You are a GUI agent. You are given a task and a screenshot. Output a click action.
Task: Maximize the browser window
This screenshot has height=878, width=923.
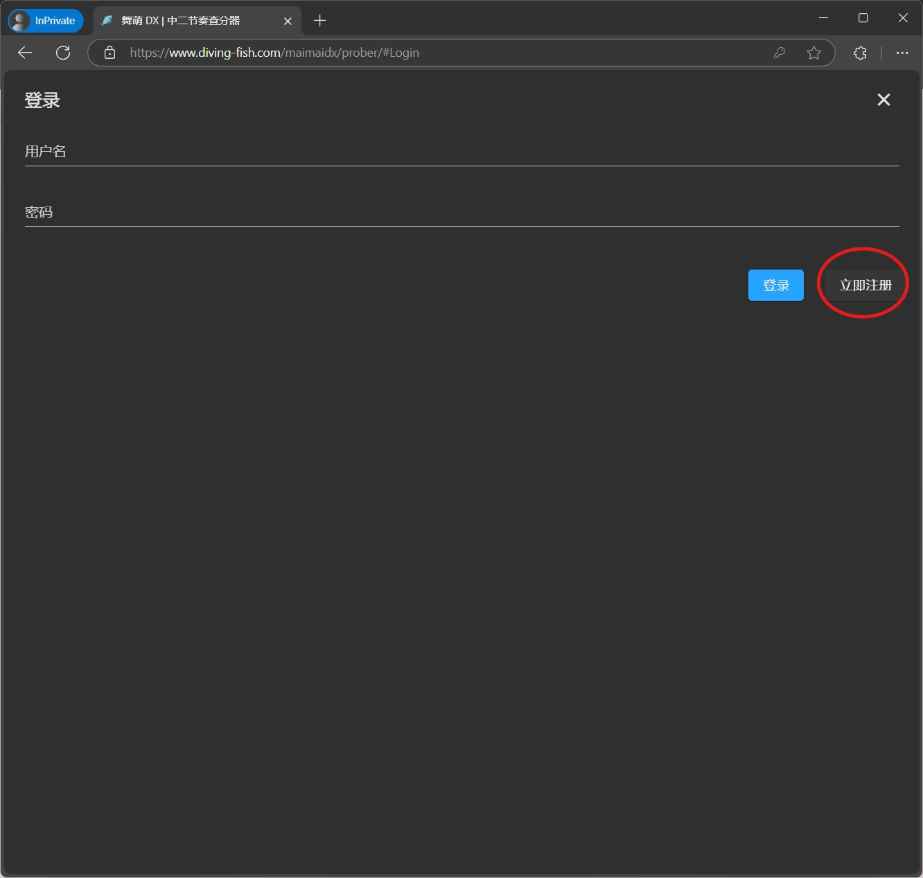(x=863, y=18)
